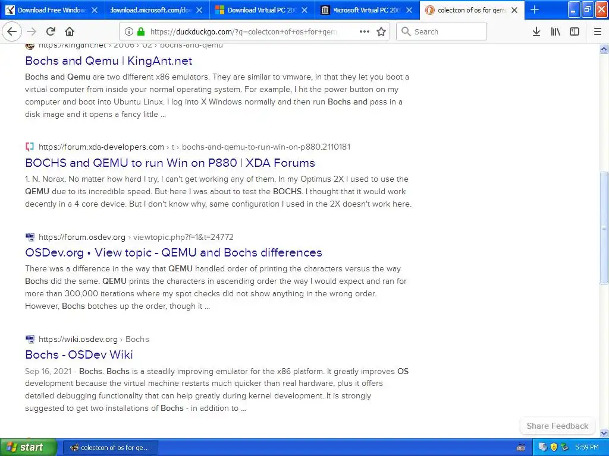Image resolution: width=609 pixels, height=456 pixels.
Task: Click the browser Search box
Action: 441,31
